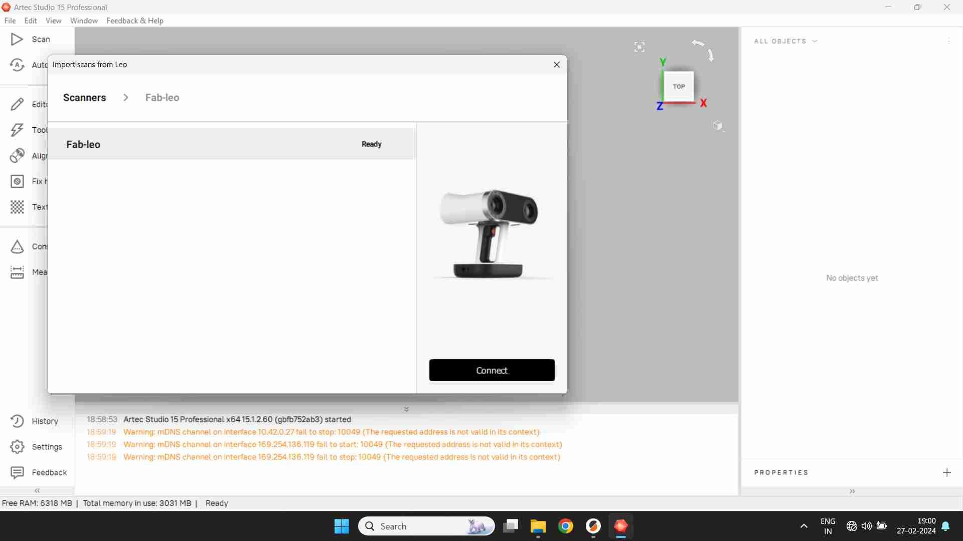The height and width of the screenshot is (541, 963).
Task: Click the taskbar Search box
Action: pyautogui.click(x=426, y=526)
